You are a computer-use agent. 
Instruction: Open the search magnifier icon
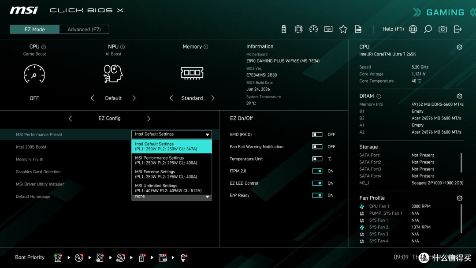tap(428, 29)
